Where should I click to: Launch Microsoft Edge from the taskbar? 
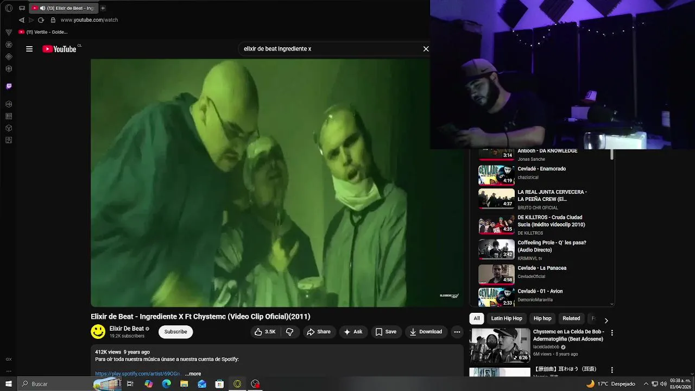[166, 384]
